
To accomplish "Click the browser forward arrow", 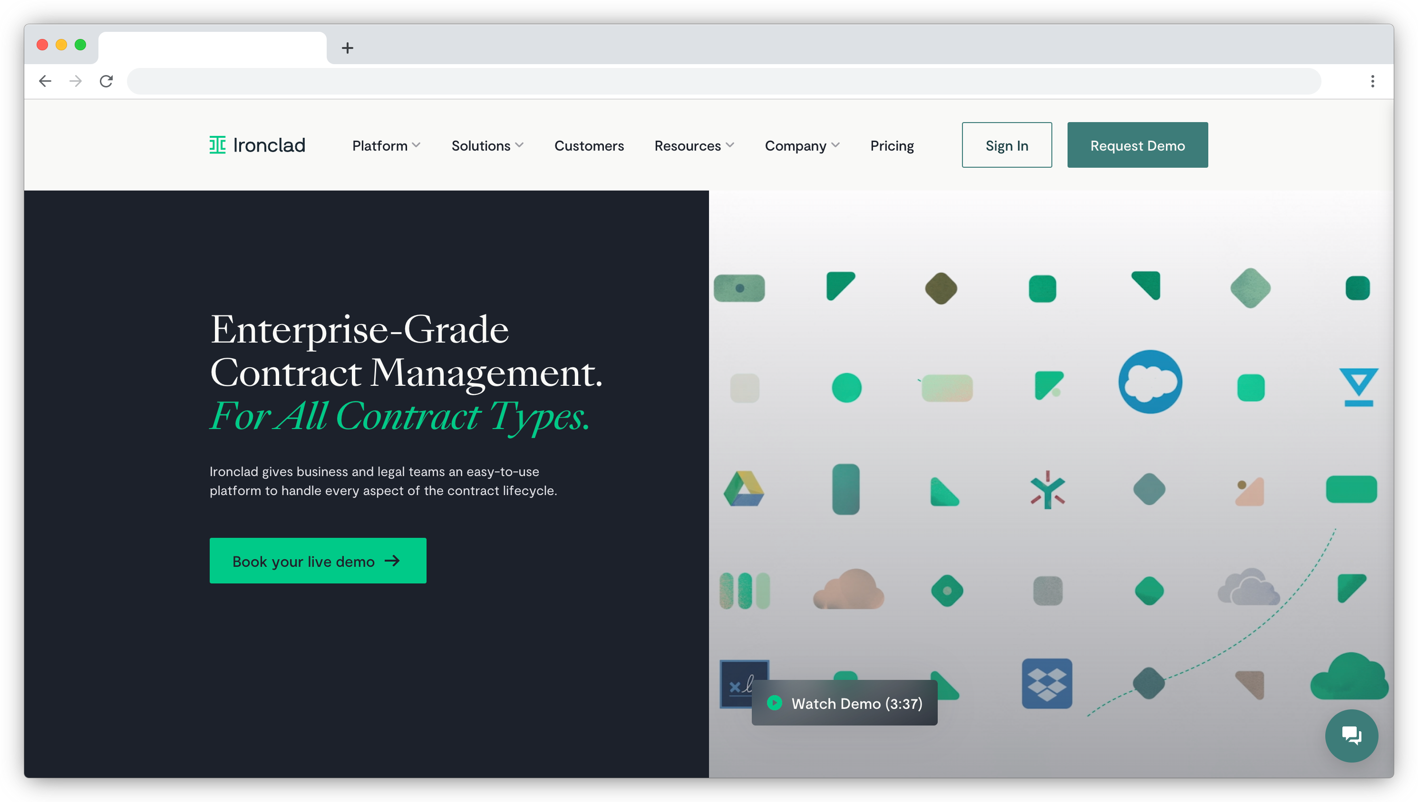I will point(76,81).
